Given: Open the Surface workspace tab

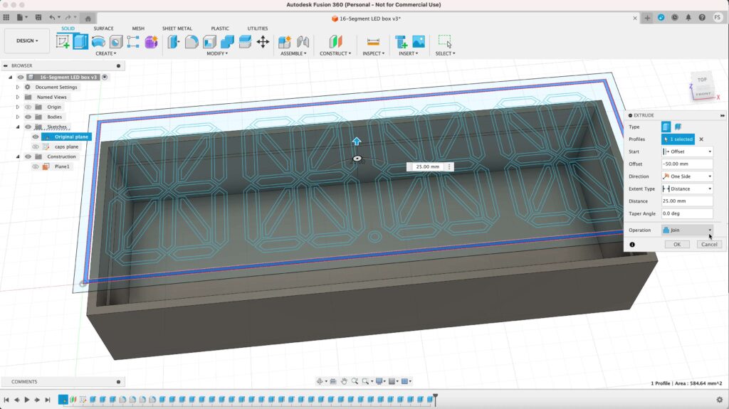Looking at the screenshot, I should coord(103,28).
